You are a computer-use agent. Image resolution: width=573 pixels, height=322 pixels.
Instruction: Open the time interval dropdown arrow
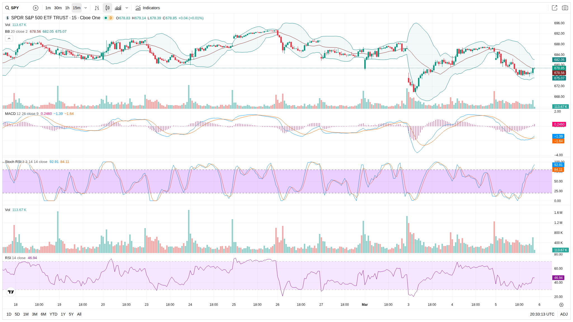[86, 8]
